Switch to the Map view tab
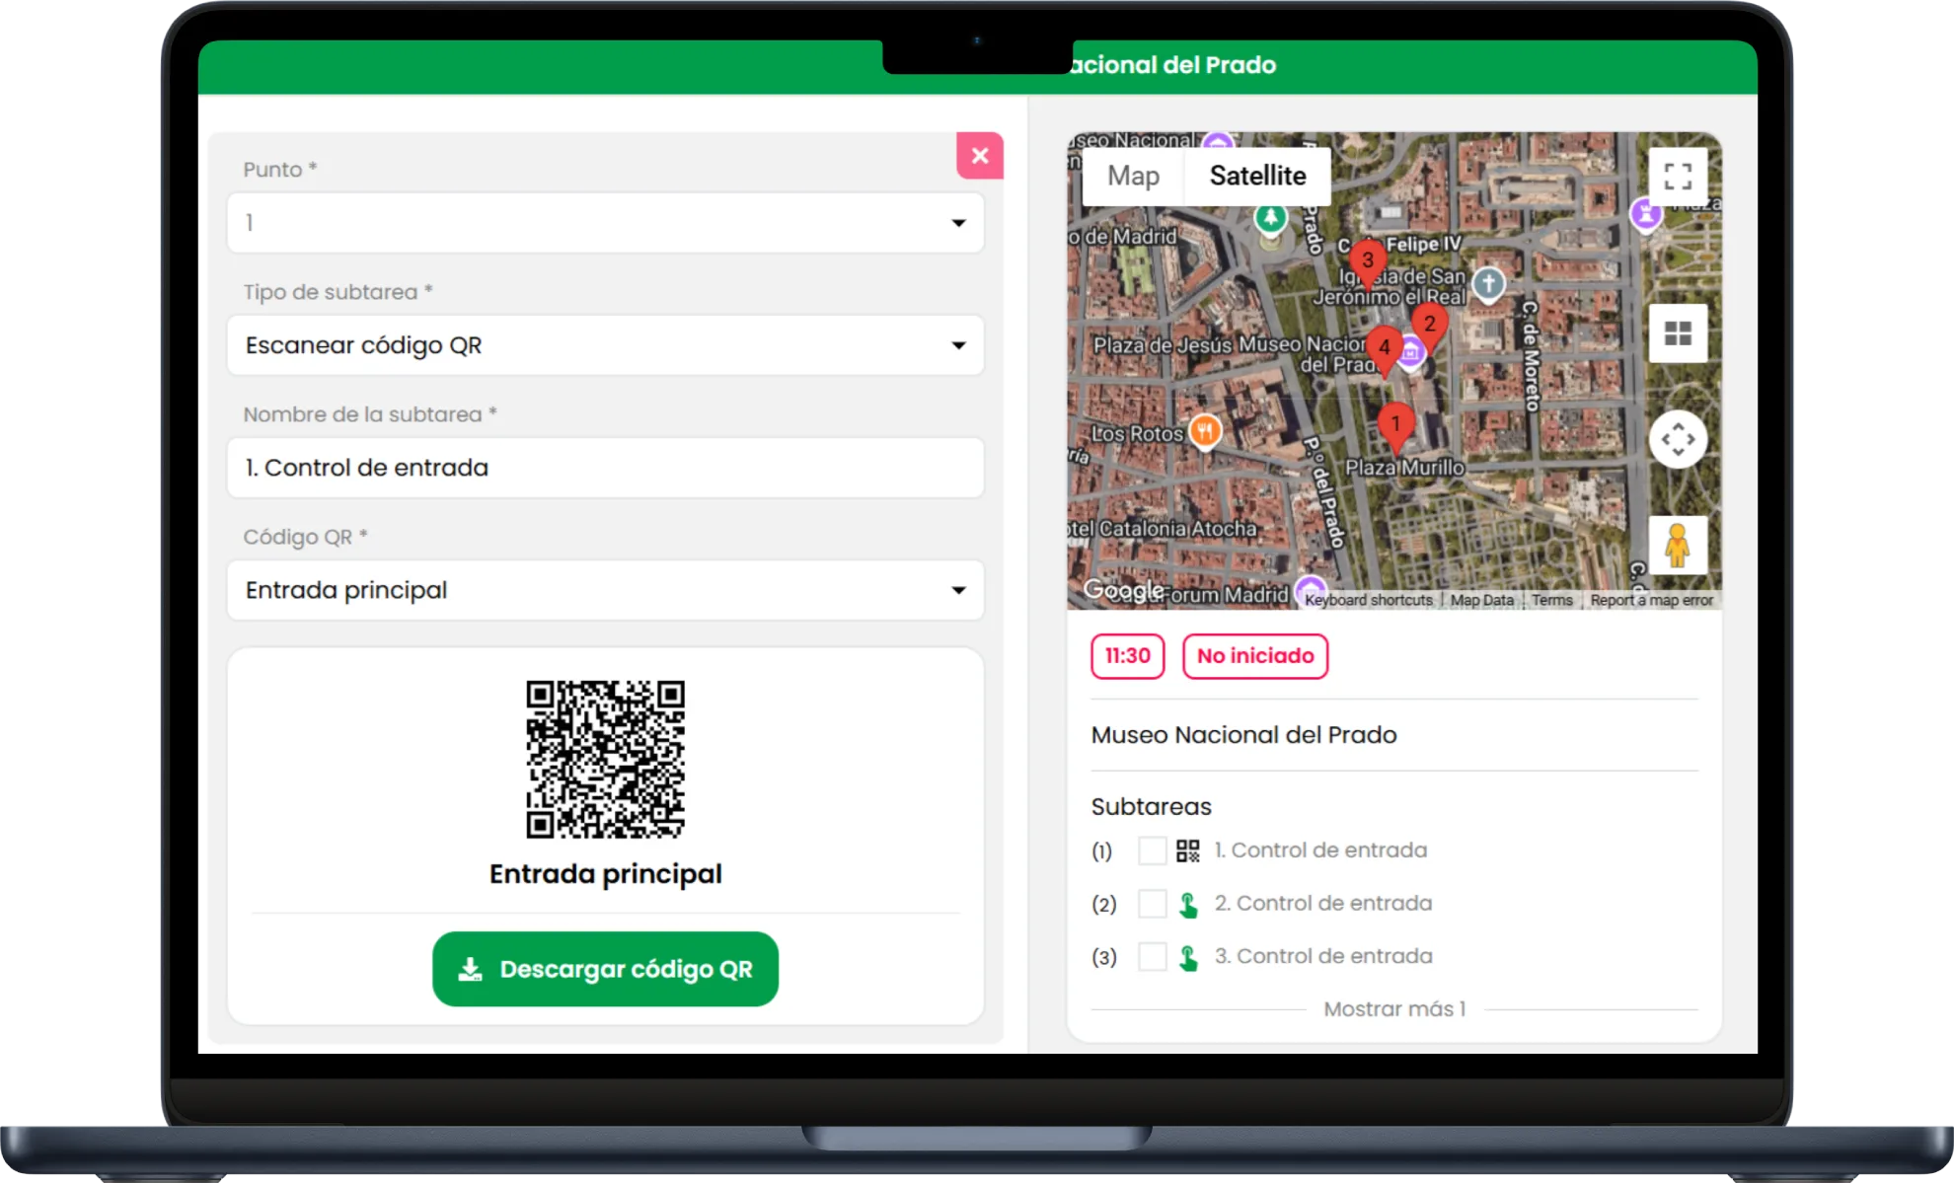This screenshot has width=1954, height=1183. click(x=1133, y=176)
